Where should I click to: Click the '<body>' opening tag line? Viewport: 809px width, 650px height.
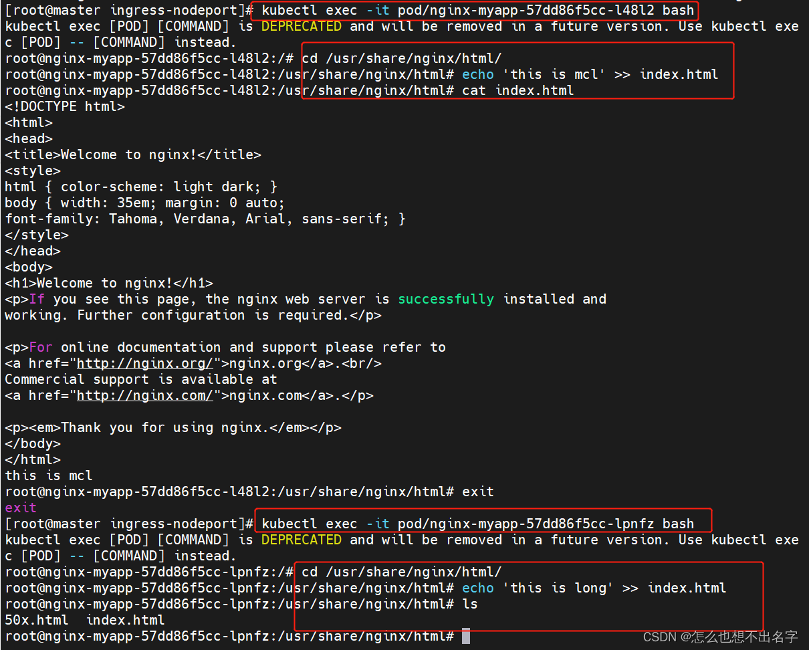coord(29,267)
